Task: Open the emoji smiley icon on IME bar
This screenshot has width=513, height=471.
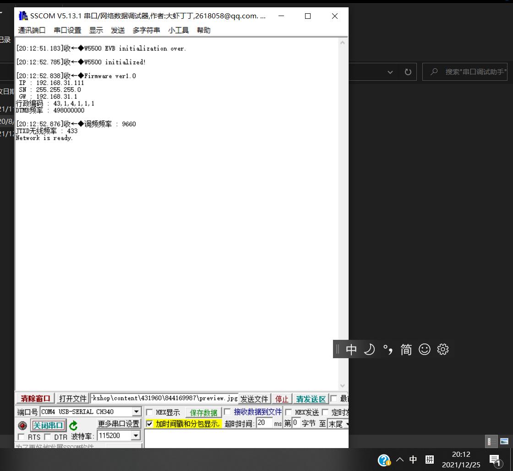Action: point(424,349)
